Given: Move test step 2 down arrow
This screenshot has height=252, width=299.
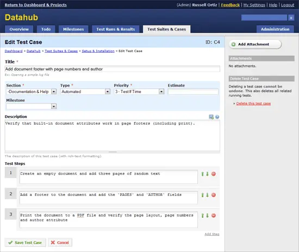Looking at the screenshot, I should coord(207,195).
